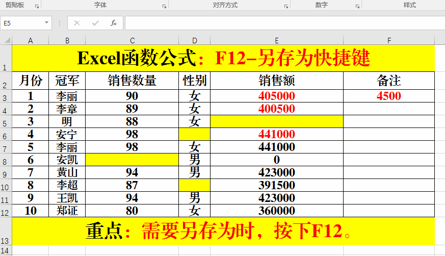The height and width of the screenshot is (256, 445).
Task: Click the '性别' header cell
Action: 194,81
